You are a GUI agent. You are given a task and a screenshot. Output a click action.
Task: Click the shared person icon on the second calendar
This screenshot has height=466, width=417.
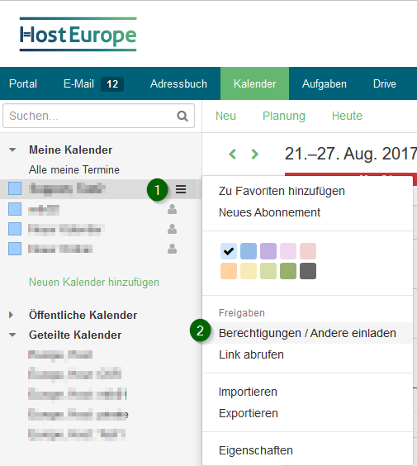click(x=173, y=209)
